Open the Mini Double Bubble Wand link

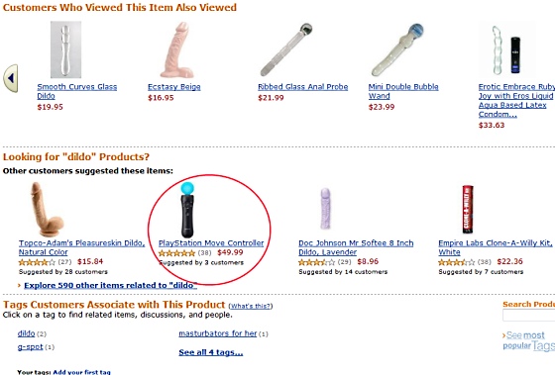[403, 91]
